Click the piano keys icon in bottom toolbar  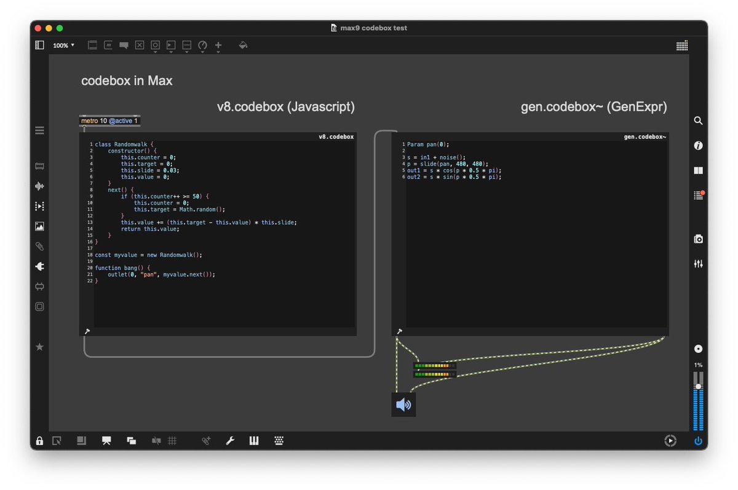point(254,441)
